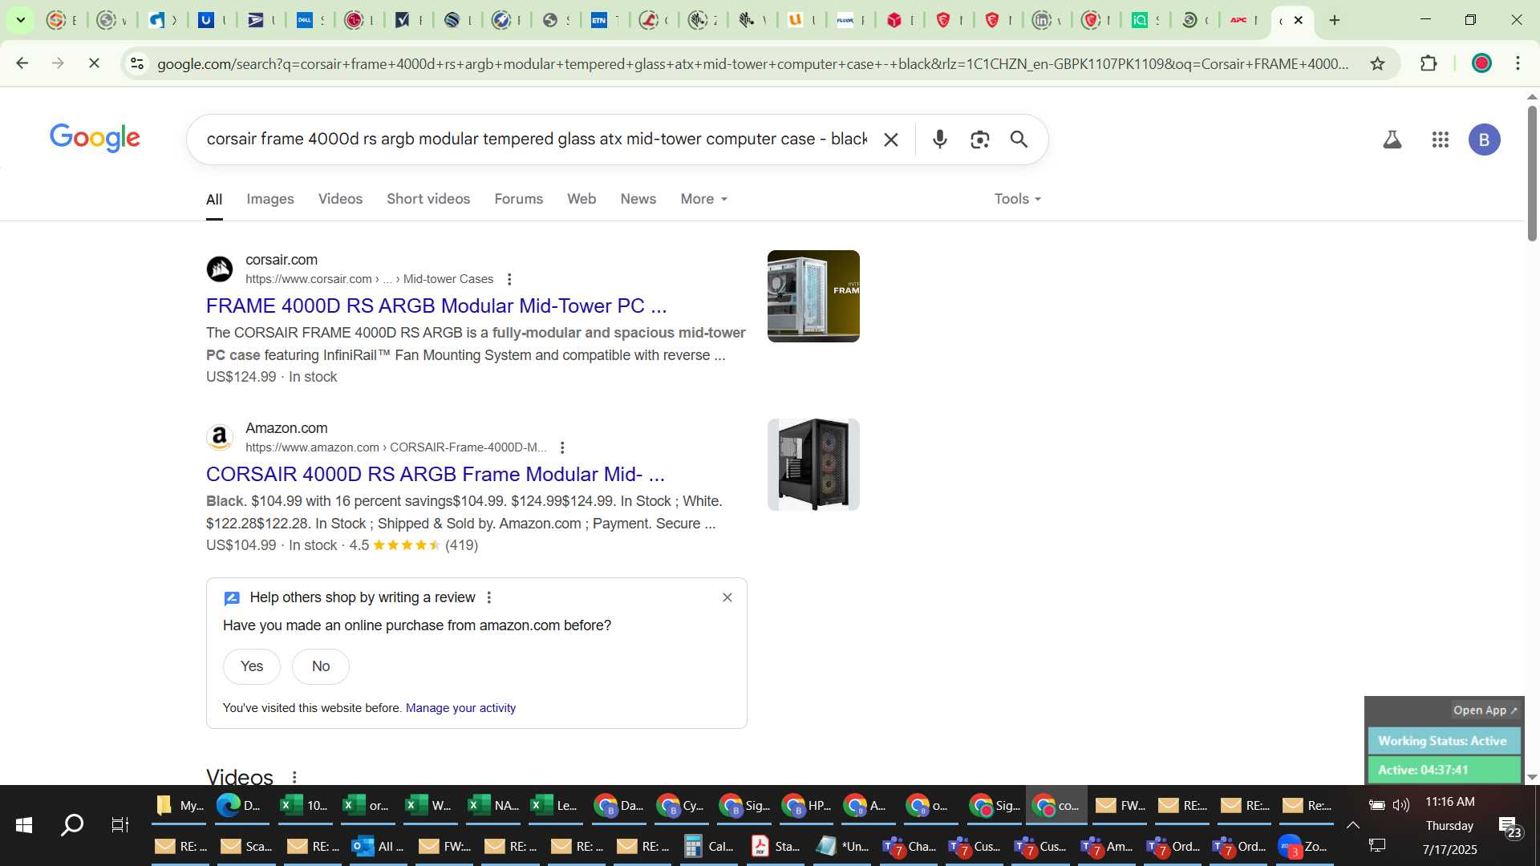Submit search with the magnifier icon

pyautogui.click(x=1019, y=140)
